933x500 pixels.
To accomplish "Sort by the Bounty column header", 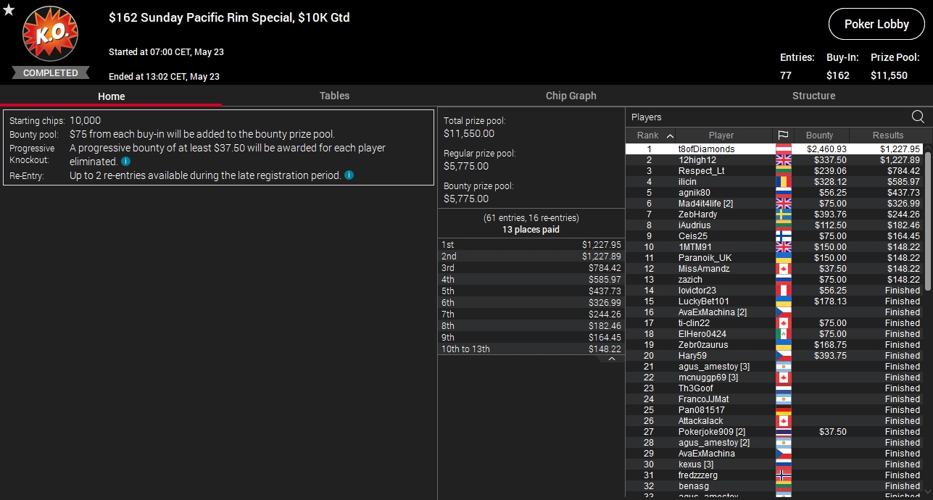I will [819, 136].
